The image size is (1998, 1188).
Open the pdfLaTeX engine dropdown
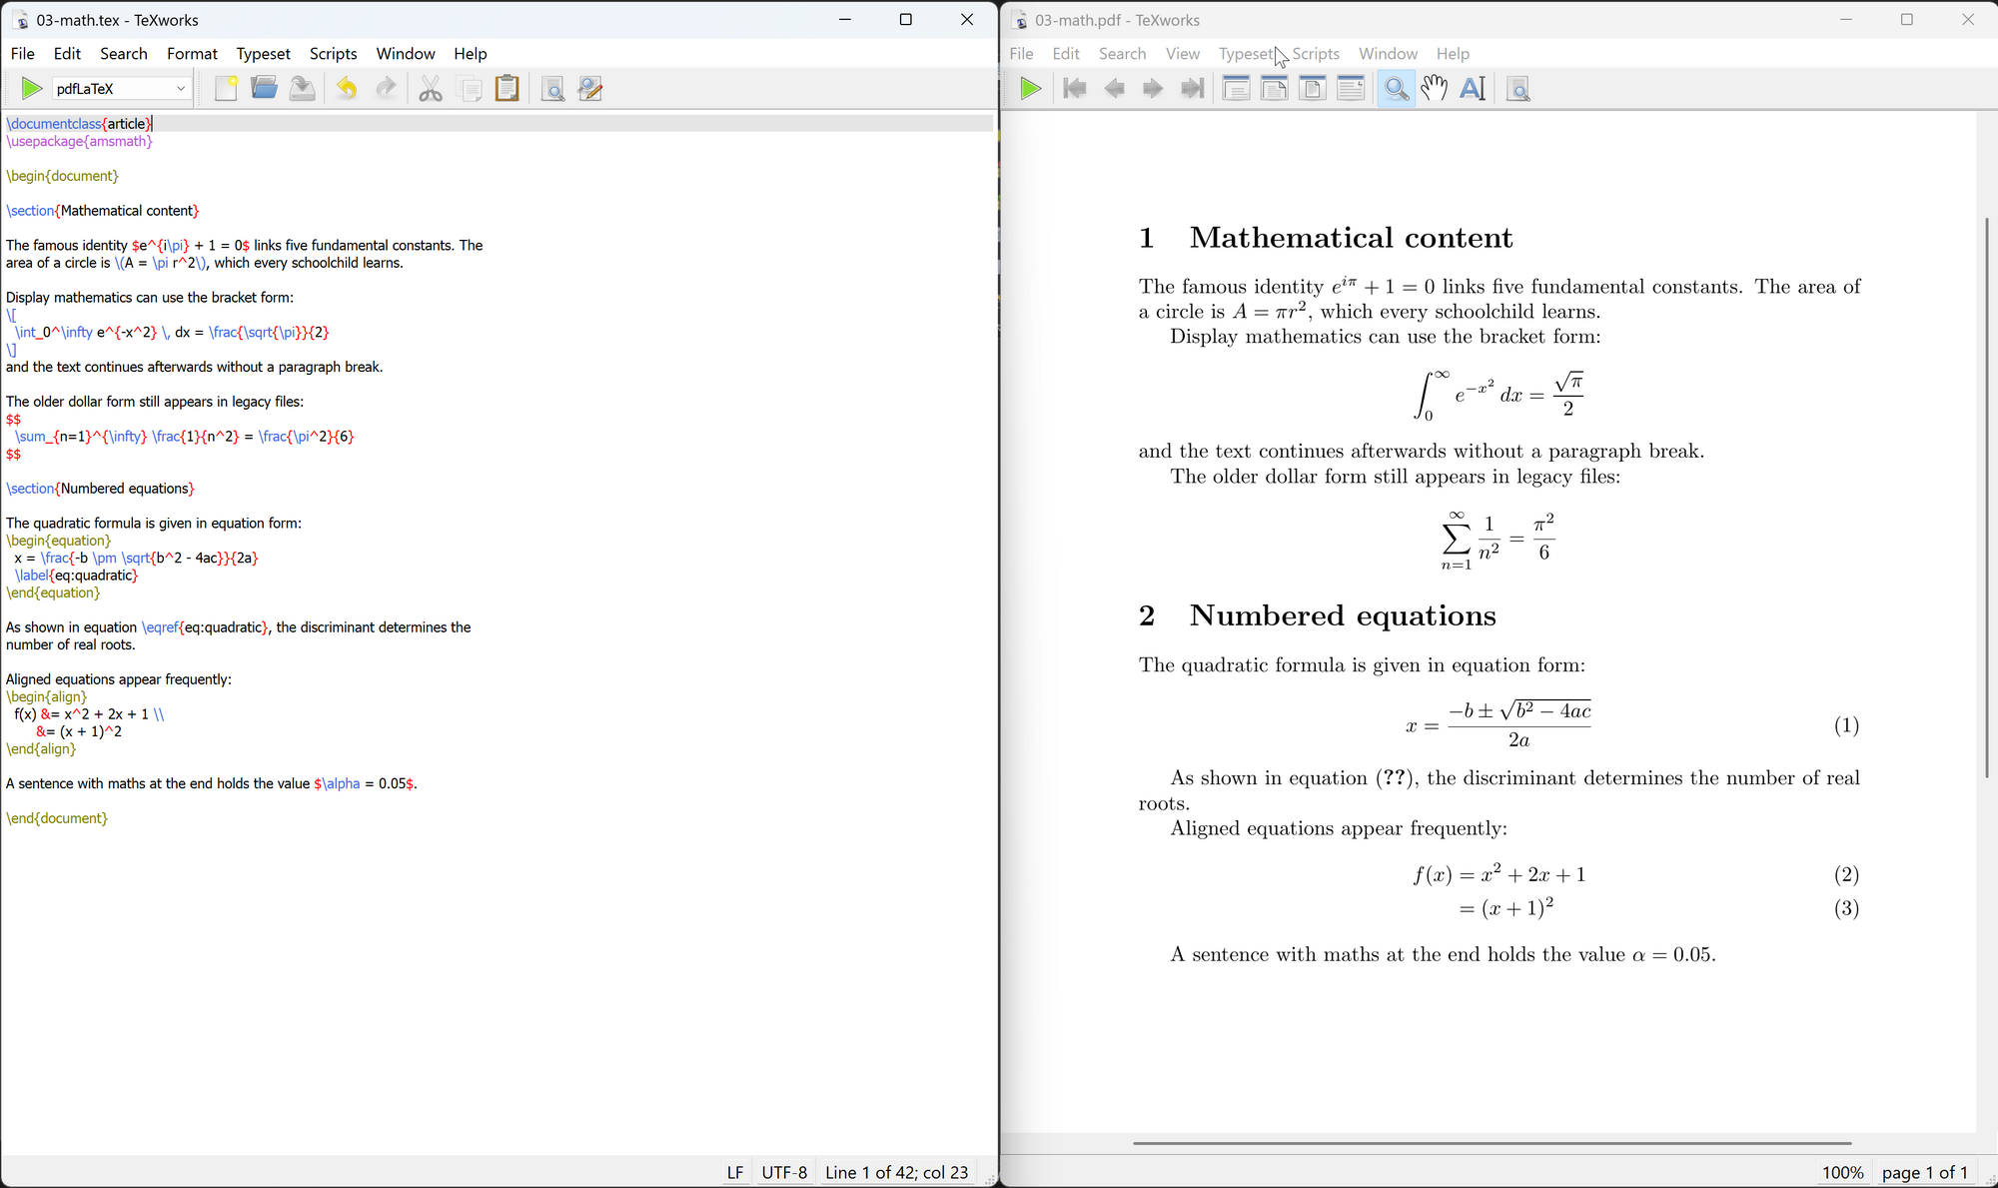click(x=122, y=89)
